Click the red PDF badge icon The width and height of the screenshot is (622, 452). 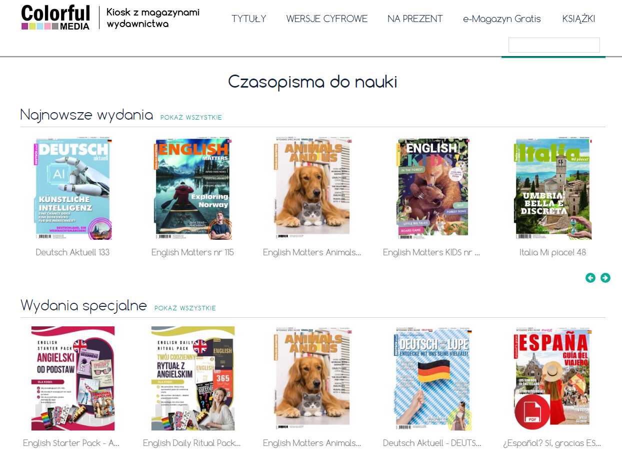pyautogui.click(x=532, y=412)
